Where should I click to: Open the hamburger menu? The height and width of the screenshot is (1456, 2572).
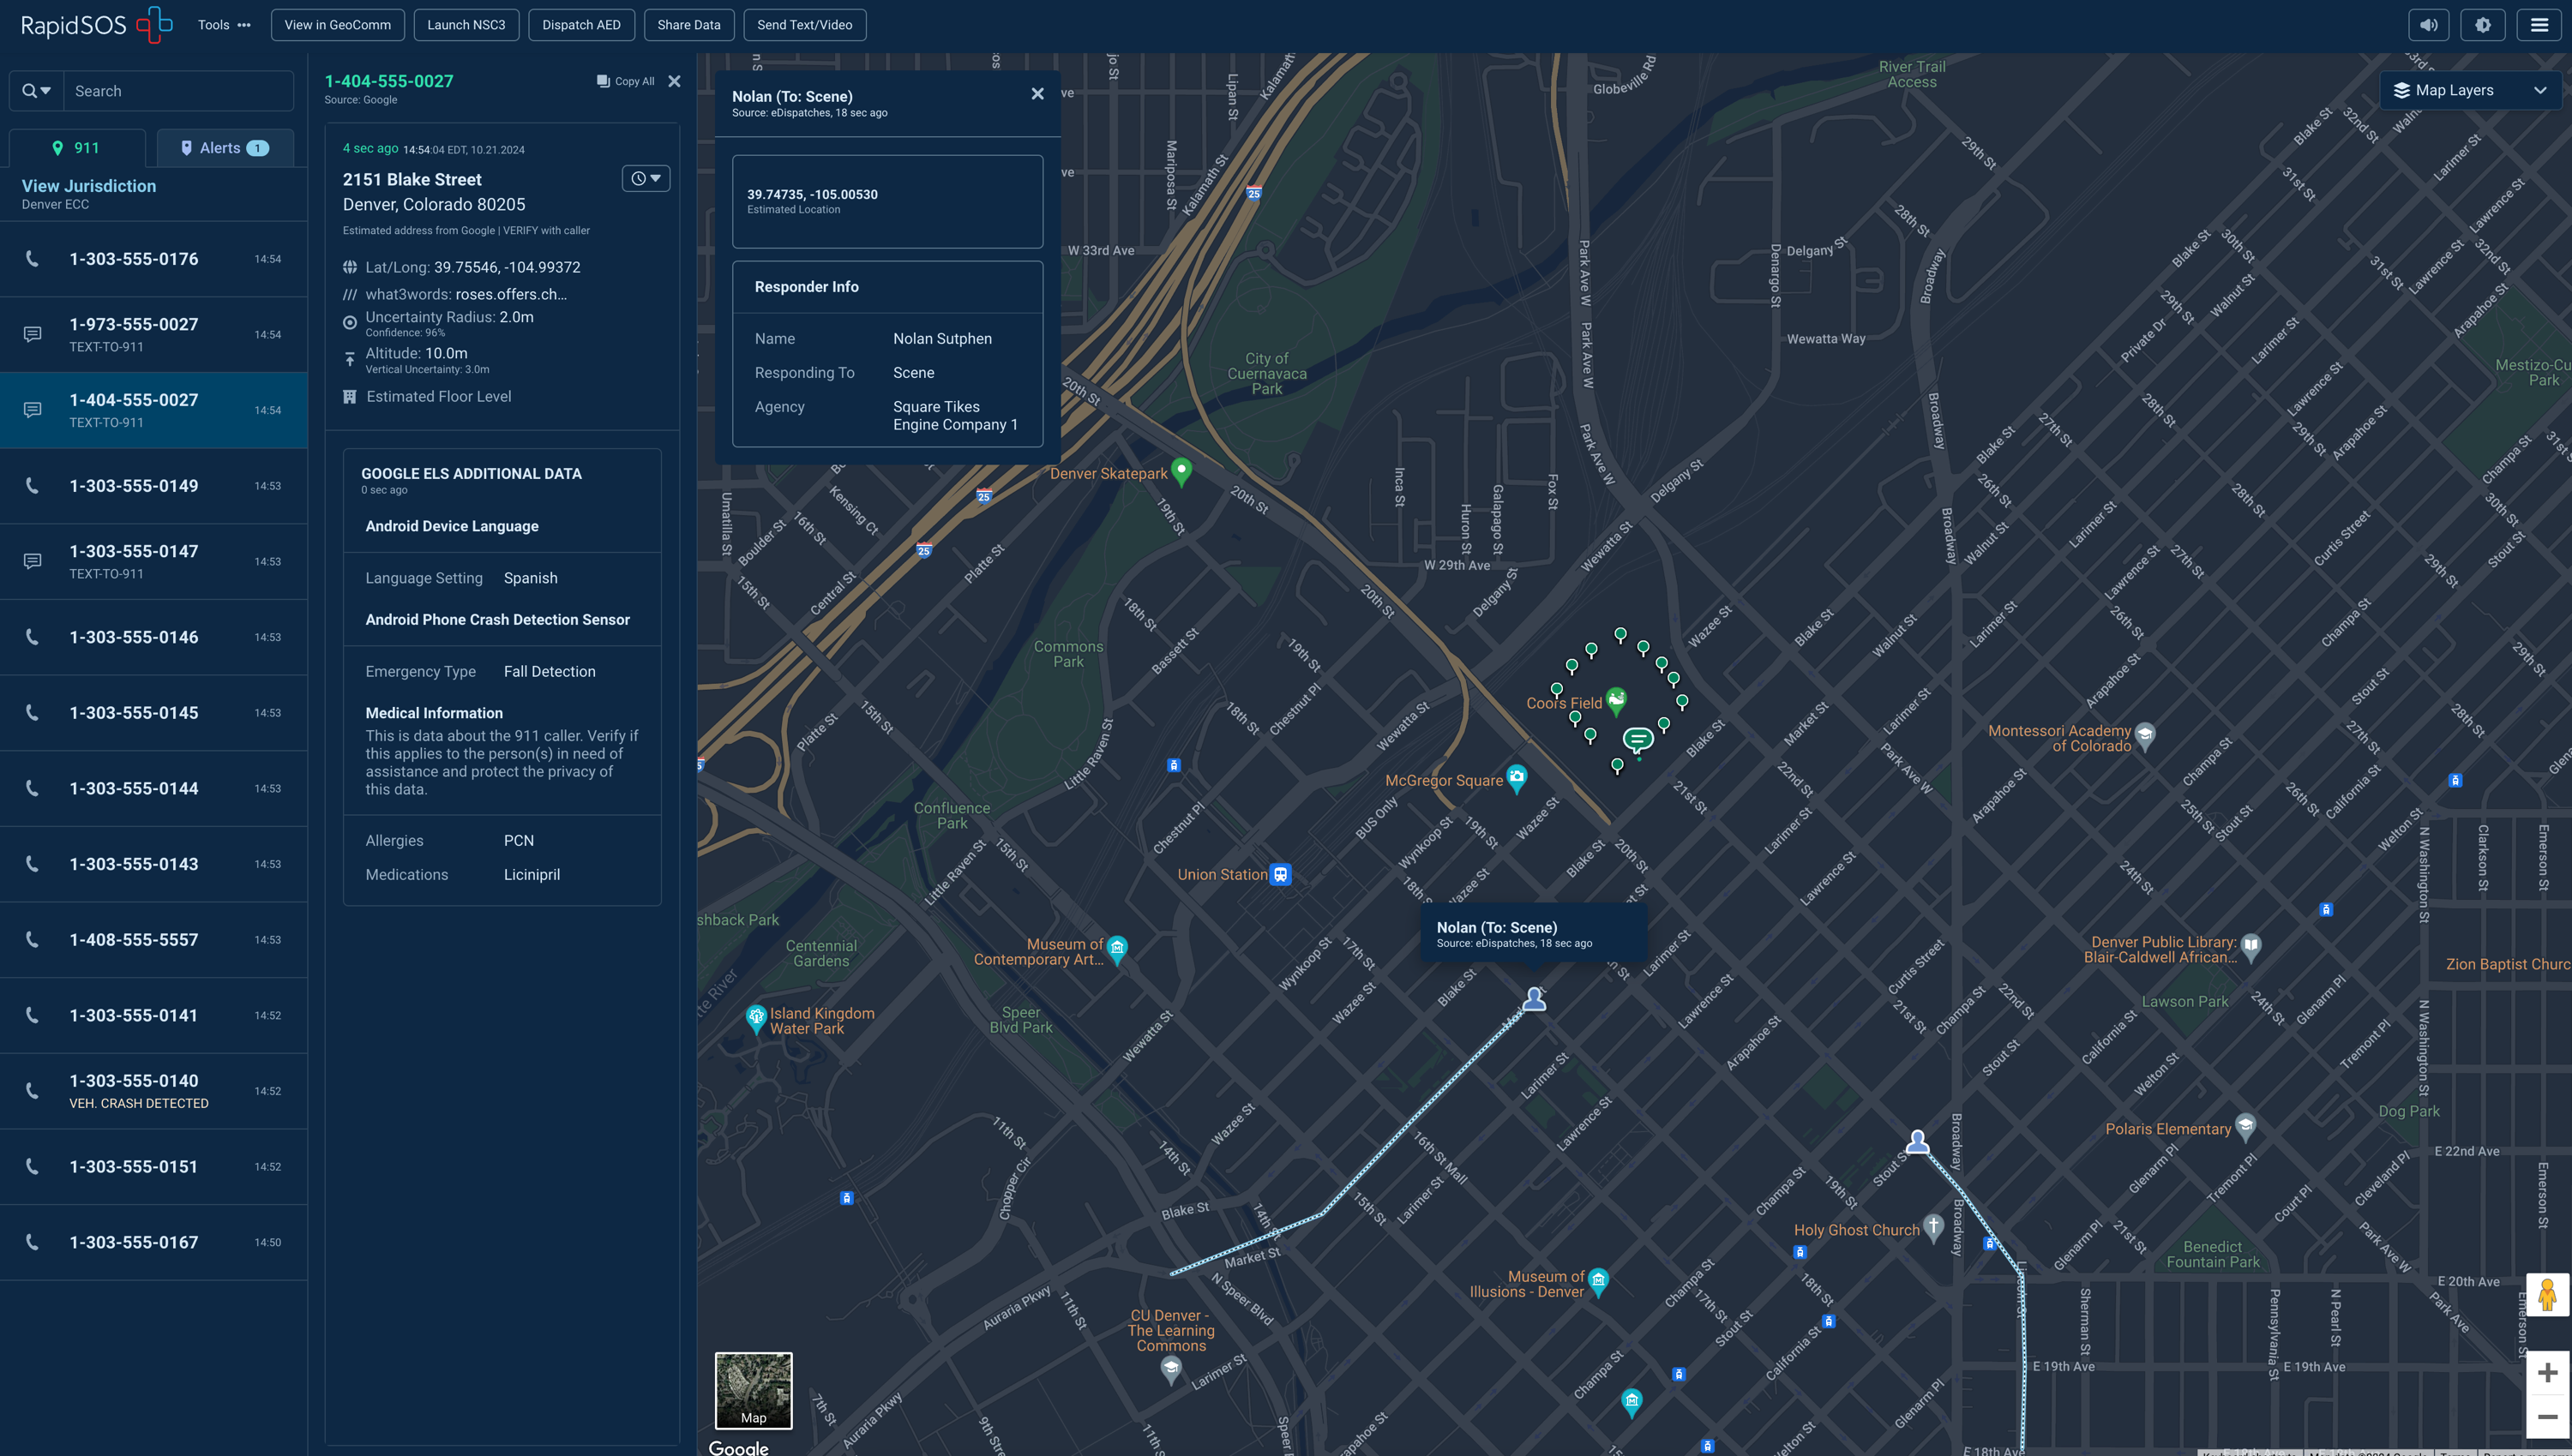pyautogui.click(x=2539, y=25)
